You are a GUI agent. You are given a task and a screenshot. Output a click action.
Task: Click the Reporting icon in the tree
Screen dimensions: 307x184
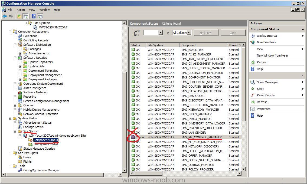(20, 97)
